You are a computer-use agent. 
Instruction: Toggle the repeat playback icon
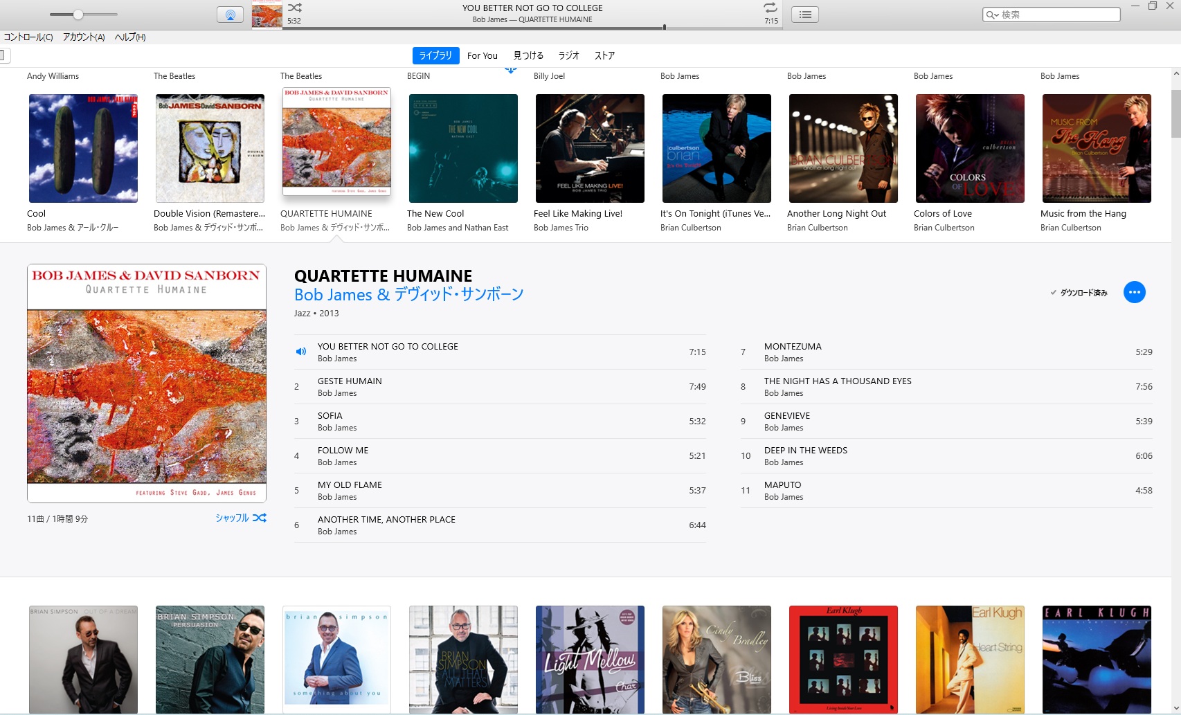click(x=770, y=8)
